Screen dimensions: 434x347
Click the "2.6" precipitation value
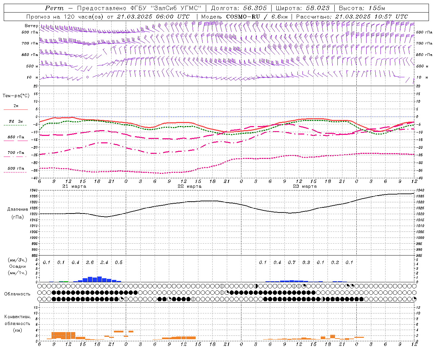[90, 262]
